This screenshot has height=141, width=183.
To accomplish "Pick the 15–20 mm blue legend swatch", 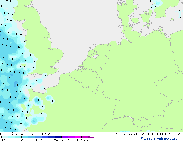I will click(45, 137).
